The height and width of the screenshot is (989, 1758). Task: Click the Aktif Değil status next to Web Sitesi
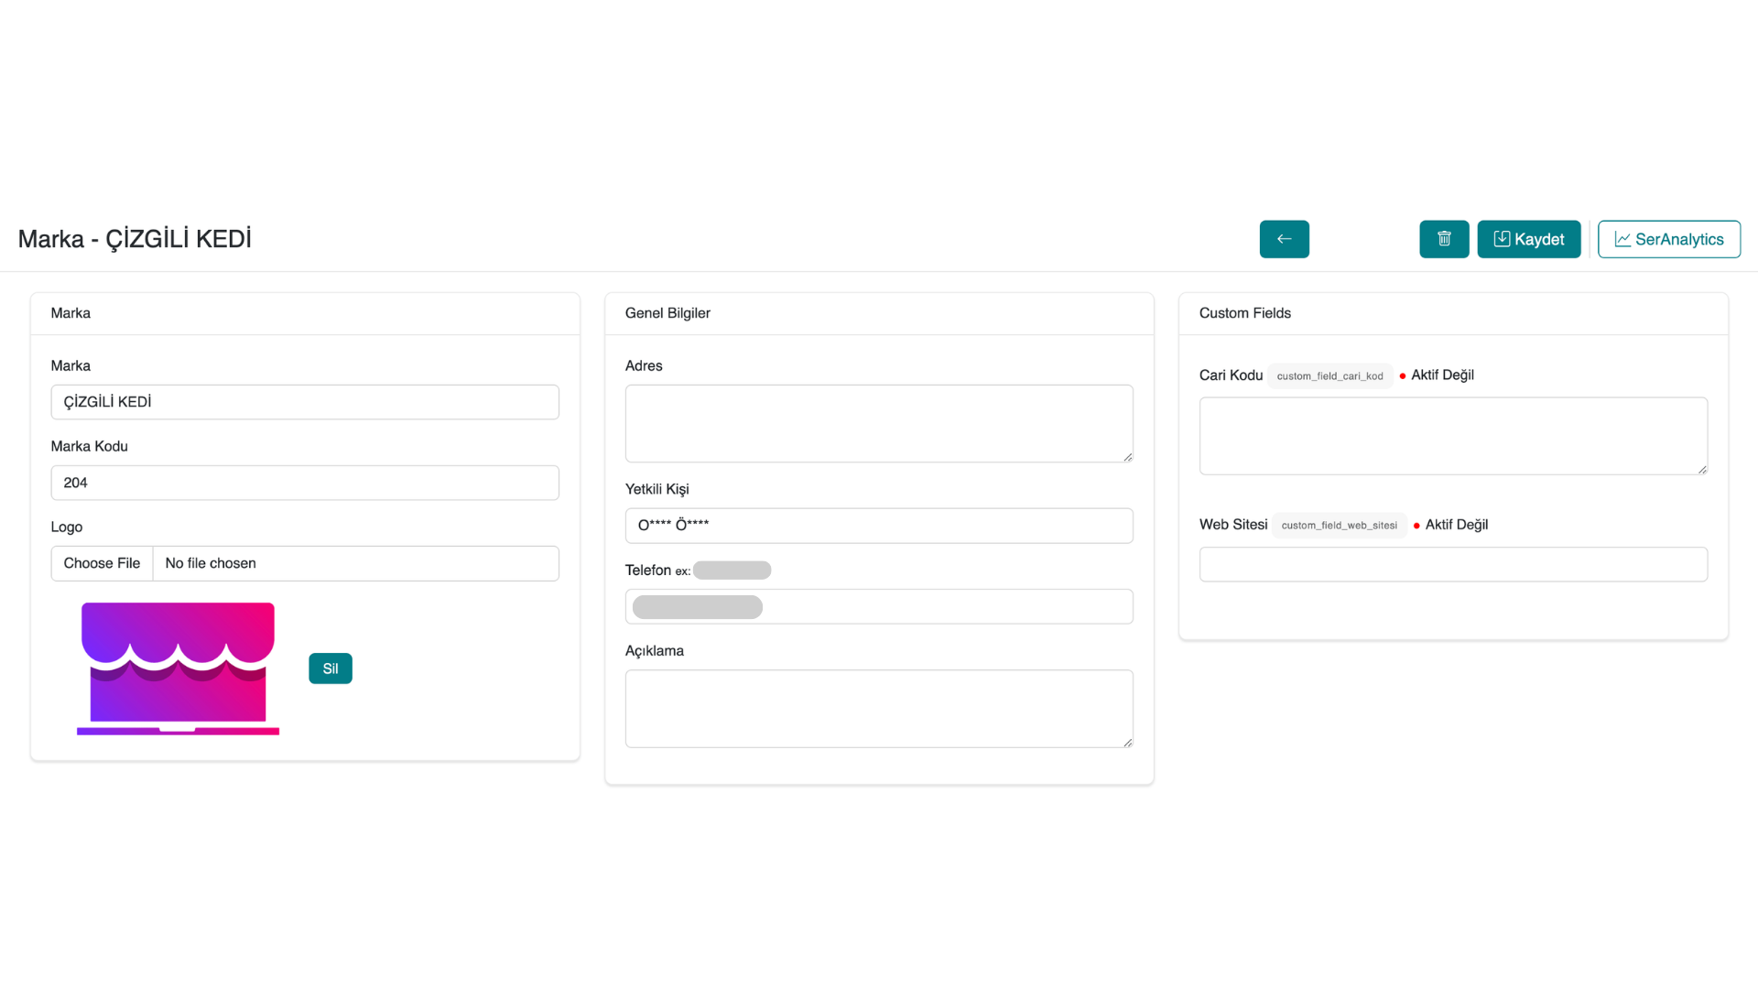(1455, 525)
